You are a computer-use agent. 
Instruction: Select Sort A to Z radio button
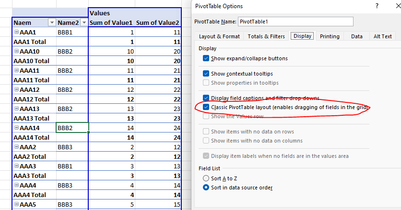pyautogui.click(x=206, y=178)
